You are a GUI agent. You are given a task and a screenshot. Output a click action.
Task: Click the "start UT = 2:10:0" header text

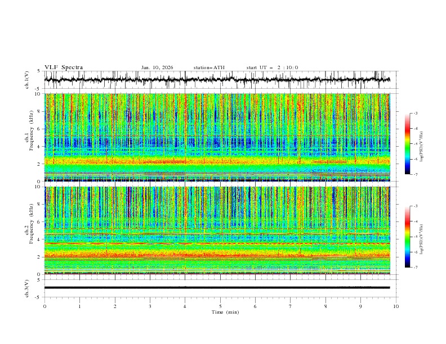point(272,67)
